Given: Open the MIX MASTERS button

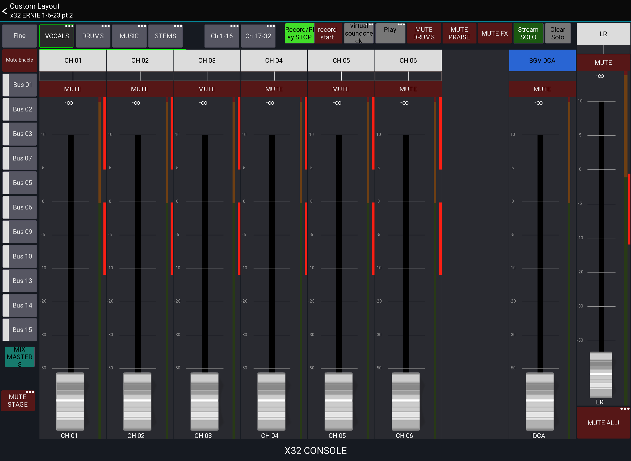Looking at the screenshot, I should click(x=20, y=357).
